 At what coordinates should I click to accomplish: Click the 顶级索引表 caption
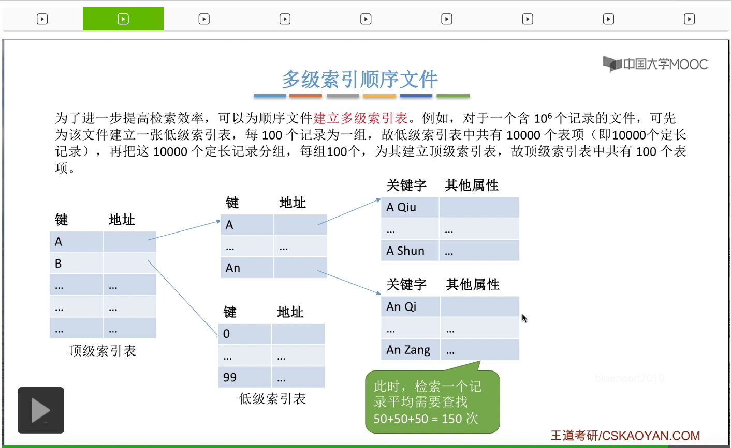coord(103,351)
